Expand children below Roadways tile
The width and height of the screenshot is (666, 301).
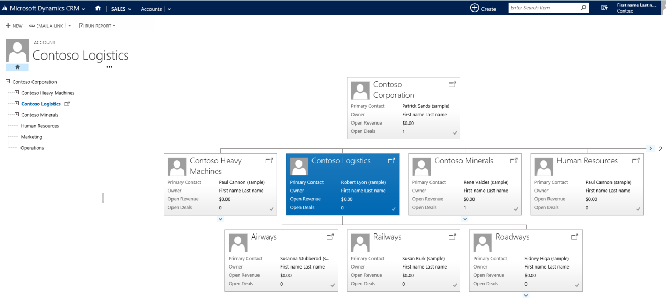526,295
